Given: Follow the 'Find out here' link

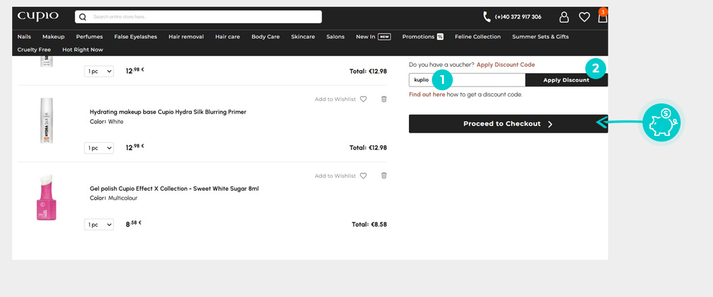Looking at the screenshot, I should [x=426, y=95].
